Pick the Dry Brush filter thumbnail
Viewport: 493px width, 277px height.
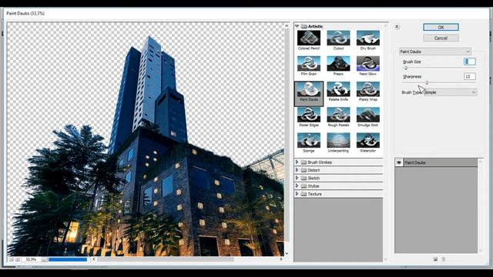point(368,38)
